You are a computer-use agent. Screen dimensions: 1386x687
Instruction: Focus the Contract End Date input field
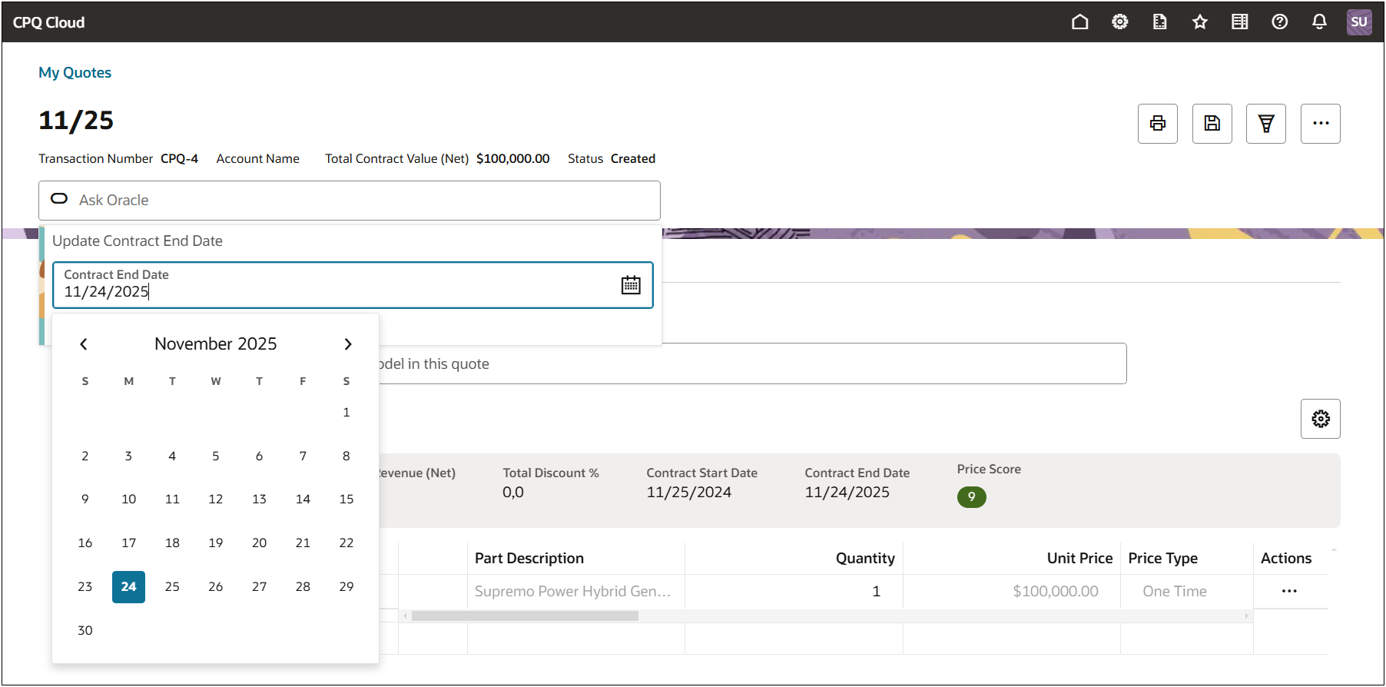click(330, 292)
